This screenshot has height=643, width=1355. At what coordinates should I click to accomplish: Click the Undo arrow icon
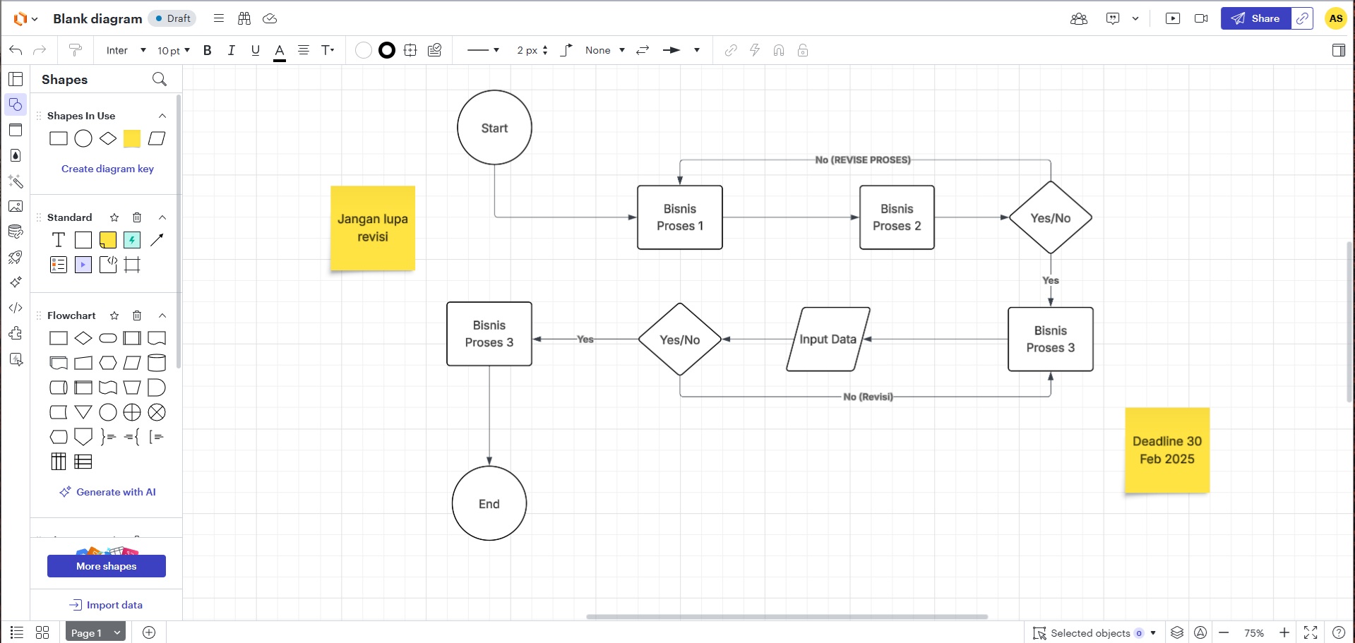(x=16, y=50)
